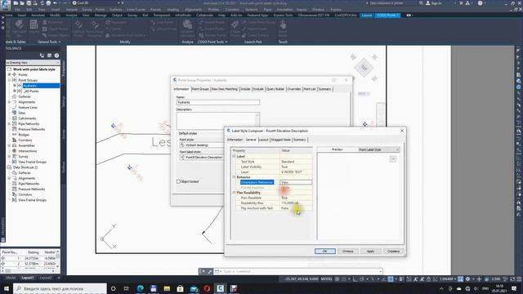Click customize icon beside command line
Viewport: 523px width, 294px height.
[210, 272]
